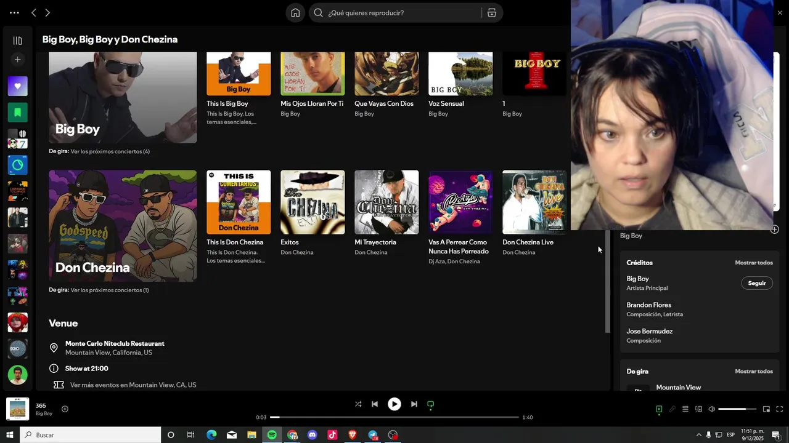The image size is (789, 443).
Task: Adjust the volume slider
Action: (x=737, y=409)
